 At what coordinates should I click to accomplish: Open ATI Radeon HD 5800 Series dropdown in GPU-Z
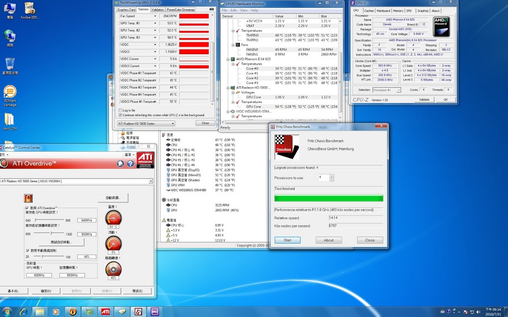[146, 124]
